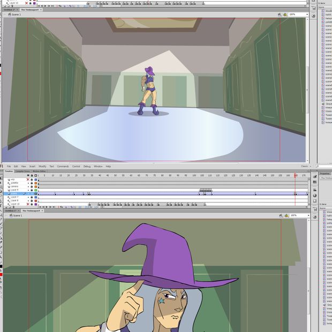This screenshot has height=332, width=332.
Task: Click Play in upper window timeline controls
Action: (45, 6)
